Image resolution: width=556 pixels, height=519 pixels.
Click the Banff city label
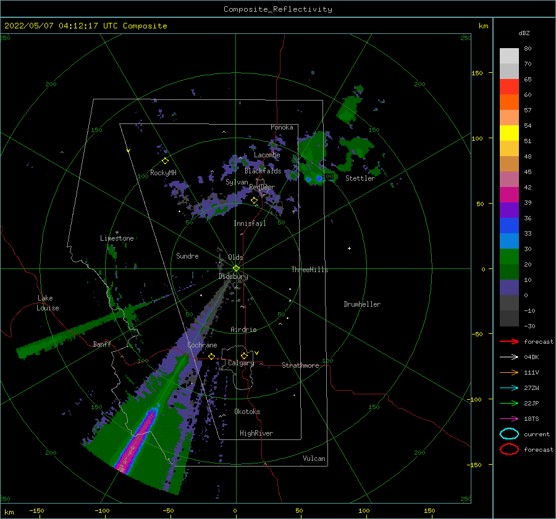click(102, 344)
